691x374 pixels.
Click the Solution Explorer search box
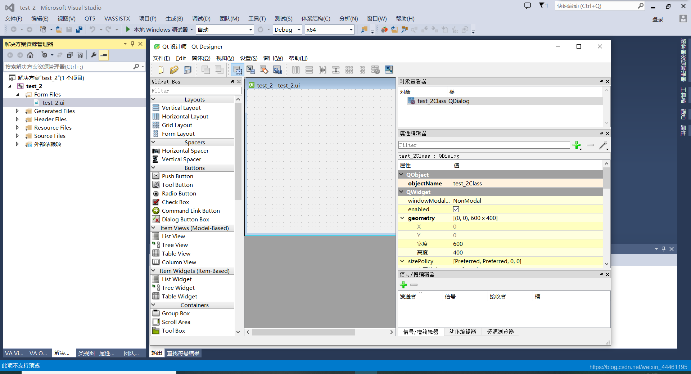click(68, 67)
